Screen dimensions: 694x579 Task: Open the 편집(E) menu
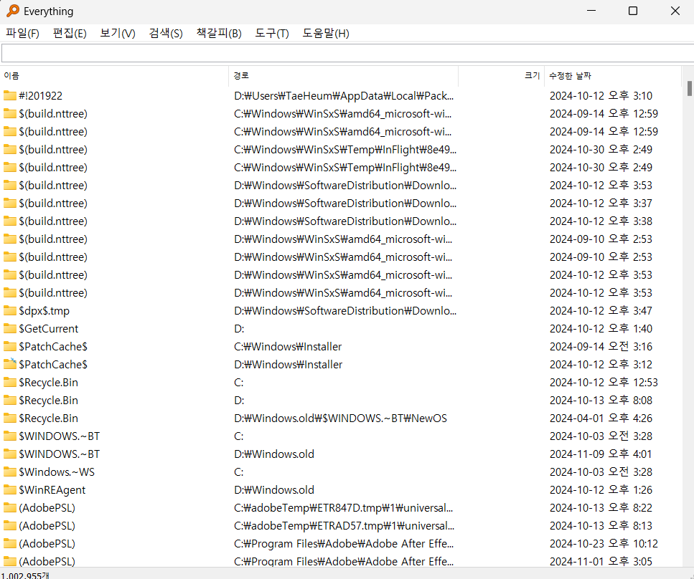point(70,34)
